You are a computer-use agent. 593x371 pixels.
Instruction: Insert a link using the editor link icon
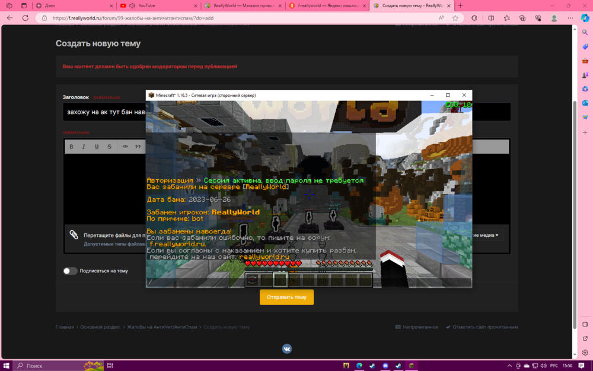click(125, 147)
